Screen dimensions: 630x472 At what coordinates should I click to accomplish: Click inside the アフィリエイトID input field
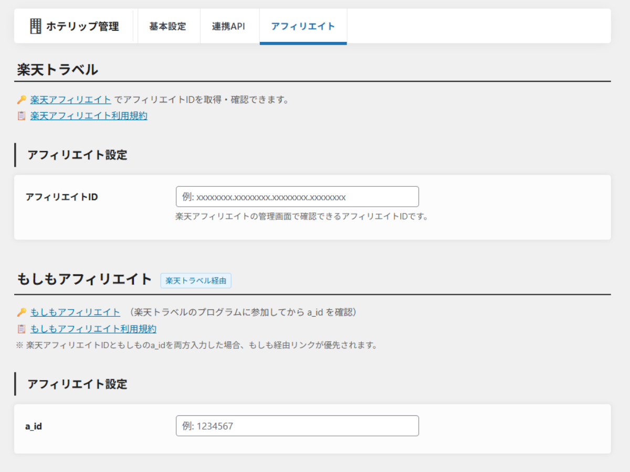297,196
